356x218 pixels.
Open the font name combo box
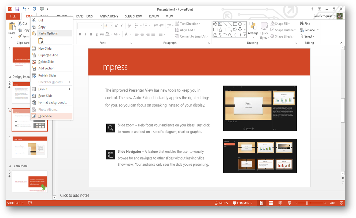tap(90, 26)
